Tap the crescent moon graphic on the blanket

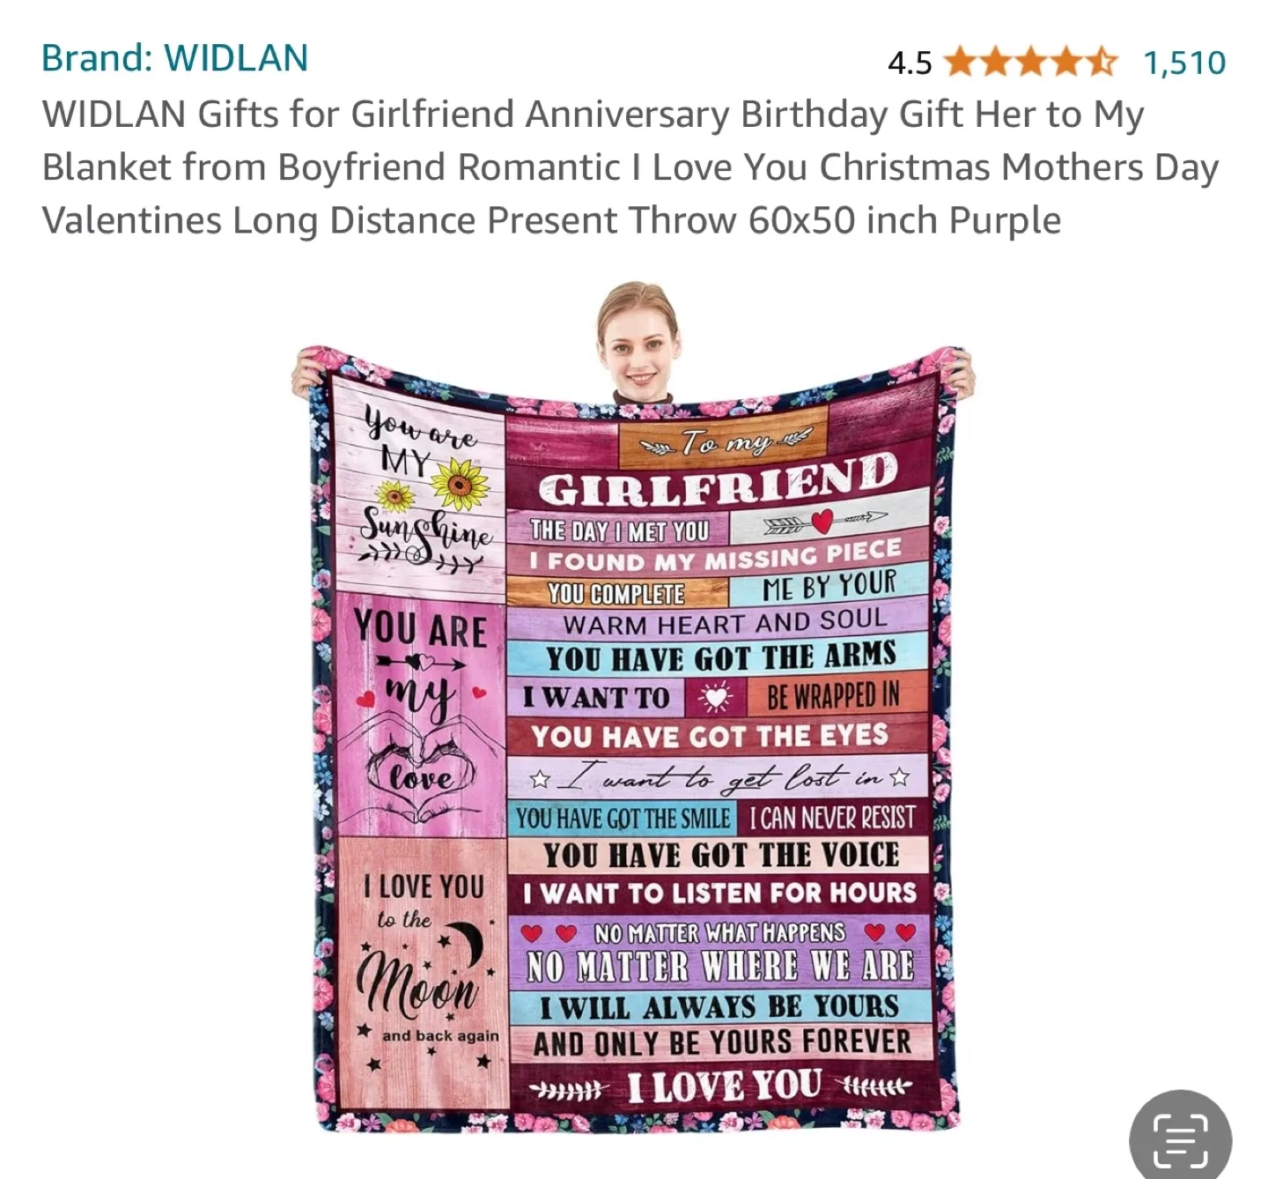click(x=465, y=944)
